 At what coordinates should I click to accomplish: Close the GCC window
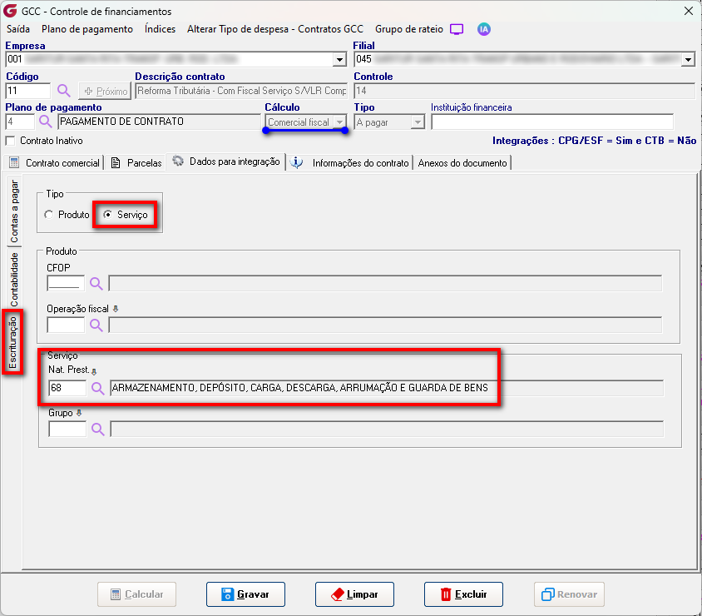pyautogui.click(x=689, y=11)
